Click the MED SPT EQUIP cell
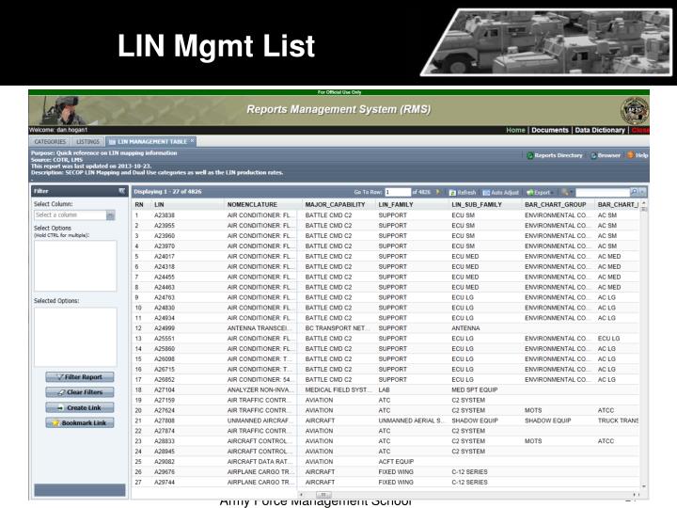 475,390
